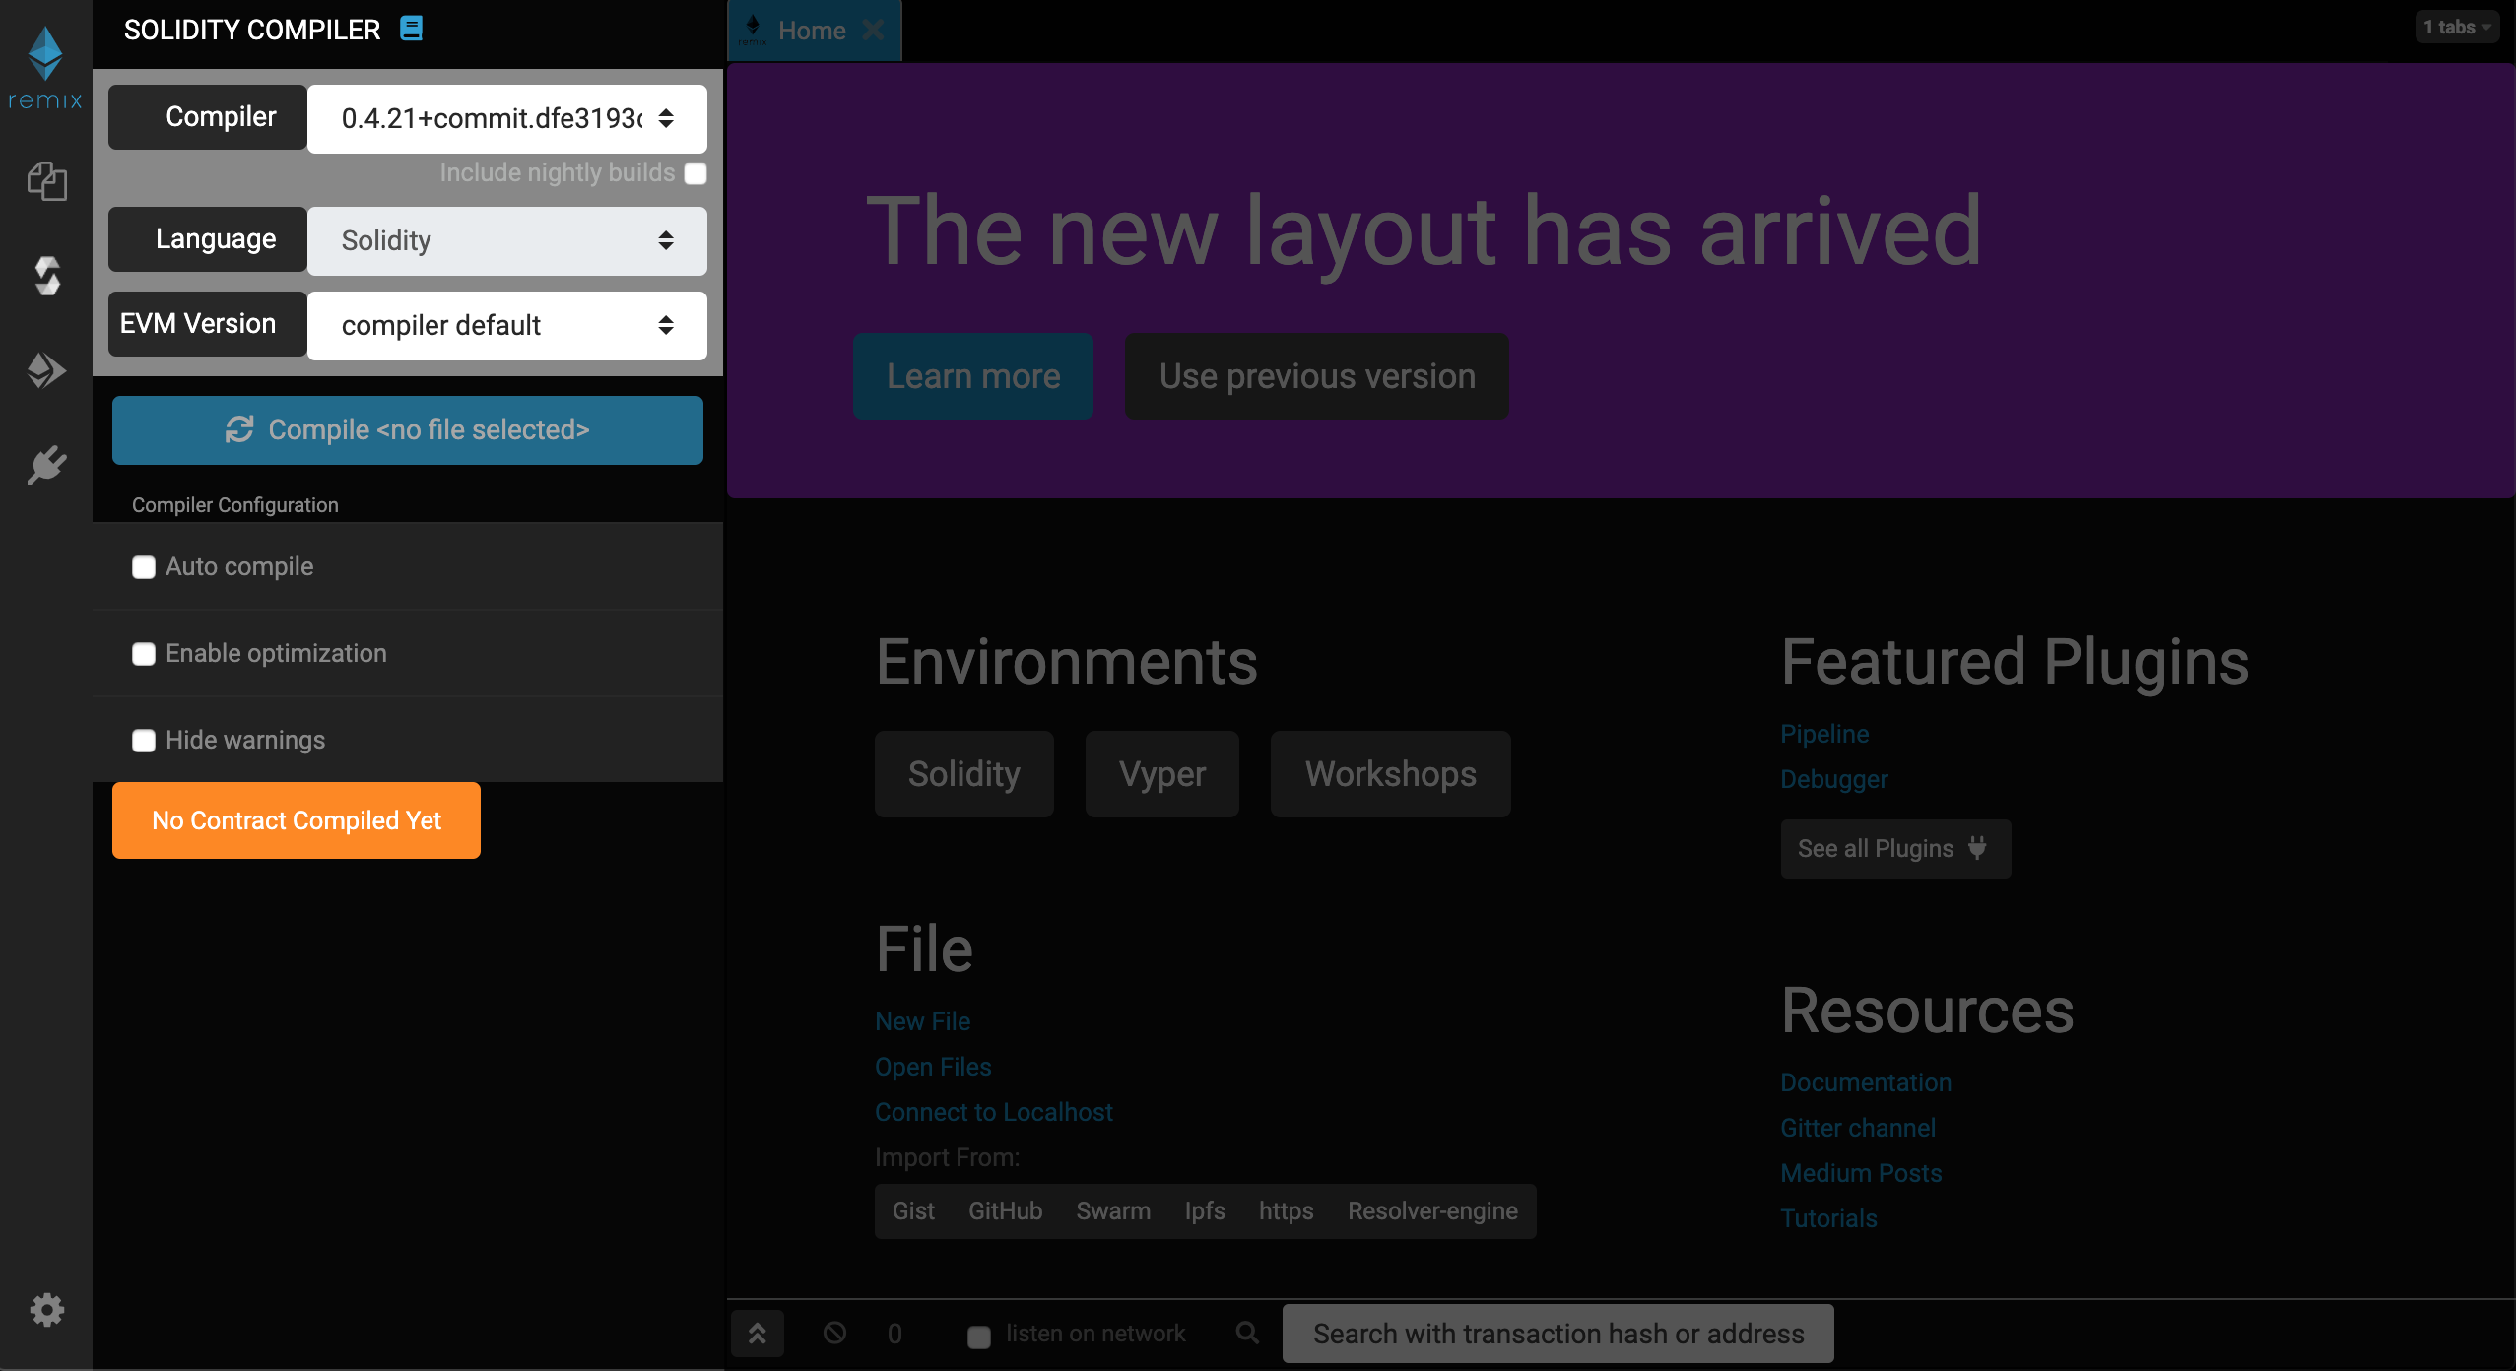The height and width of the screenshot is (1371, 2516).
Task: Open the Language dropdown
Action: click(506, 240)
